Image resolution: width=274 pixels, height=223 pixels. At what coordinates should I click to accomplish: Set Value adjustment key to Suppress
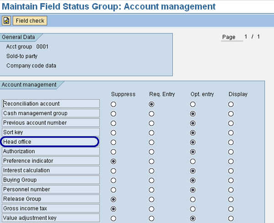tap(113, 218)
